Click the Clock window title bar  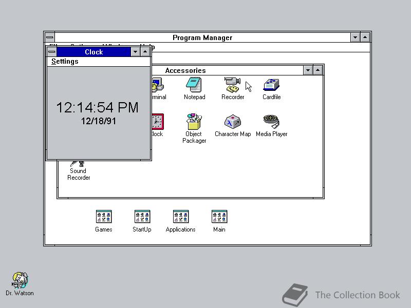94,52
